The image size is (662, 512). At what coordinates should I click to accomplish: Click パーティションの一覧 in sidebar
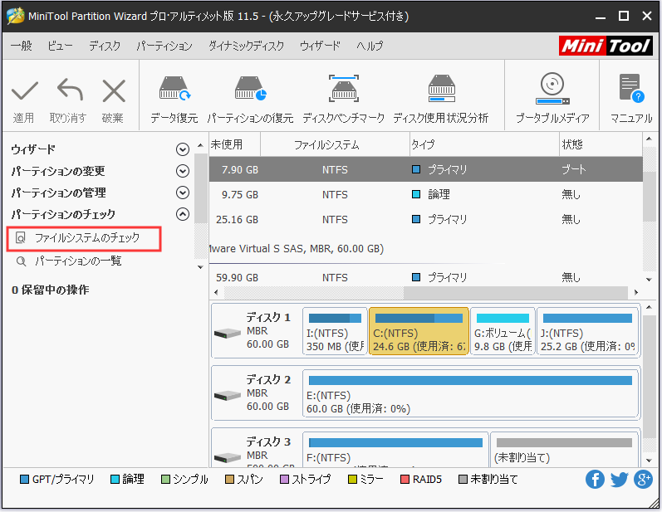[x=77, y=261]
